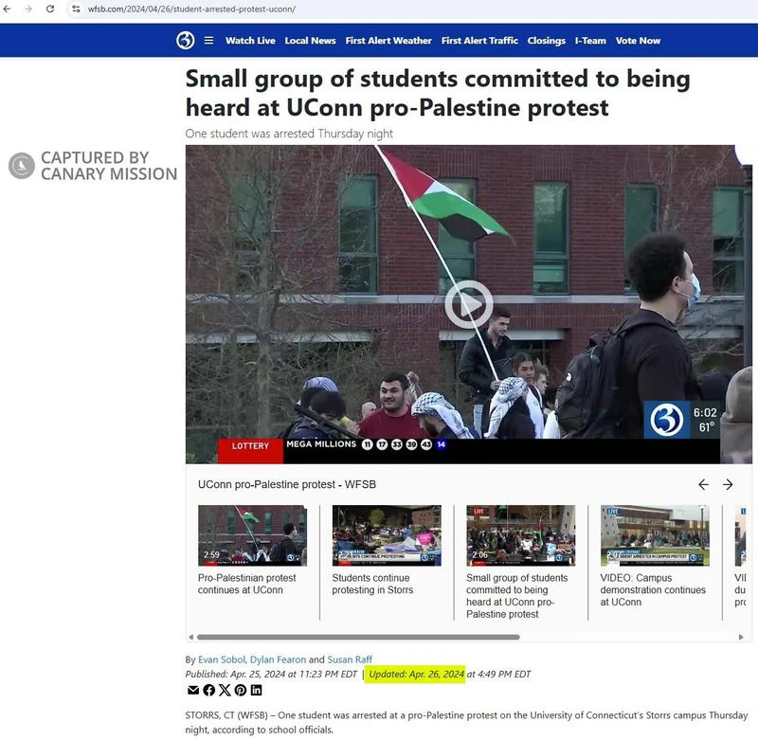
Task: Click the Channel 3 logo in navbar
Action: click(186, 40)
